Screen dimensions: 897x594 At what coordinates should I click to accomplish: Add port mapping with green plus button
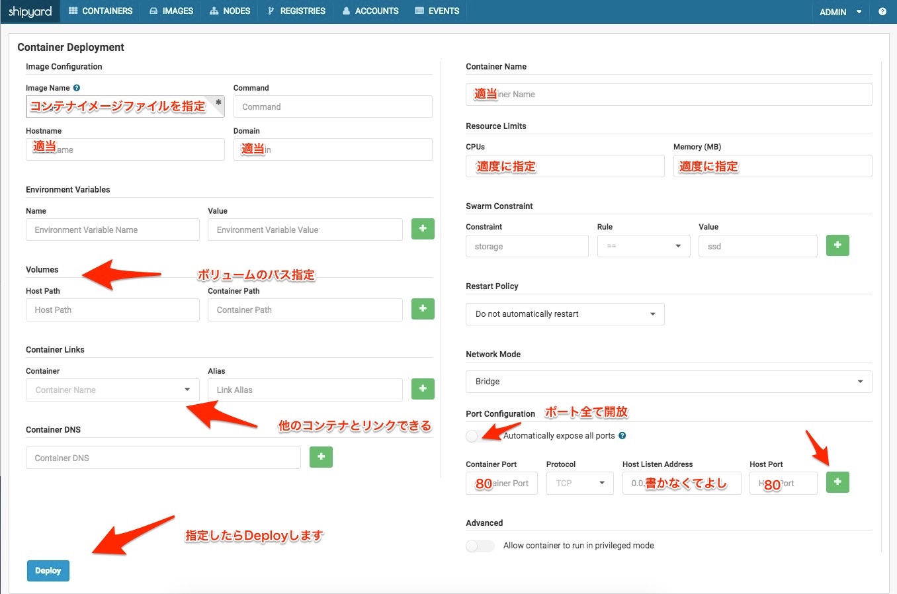[837, 482]
